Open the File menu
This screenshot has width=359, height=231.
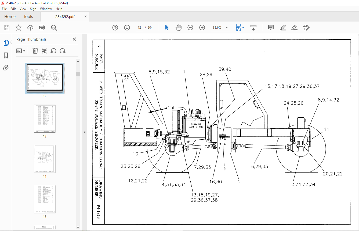coord(4,9)
